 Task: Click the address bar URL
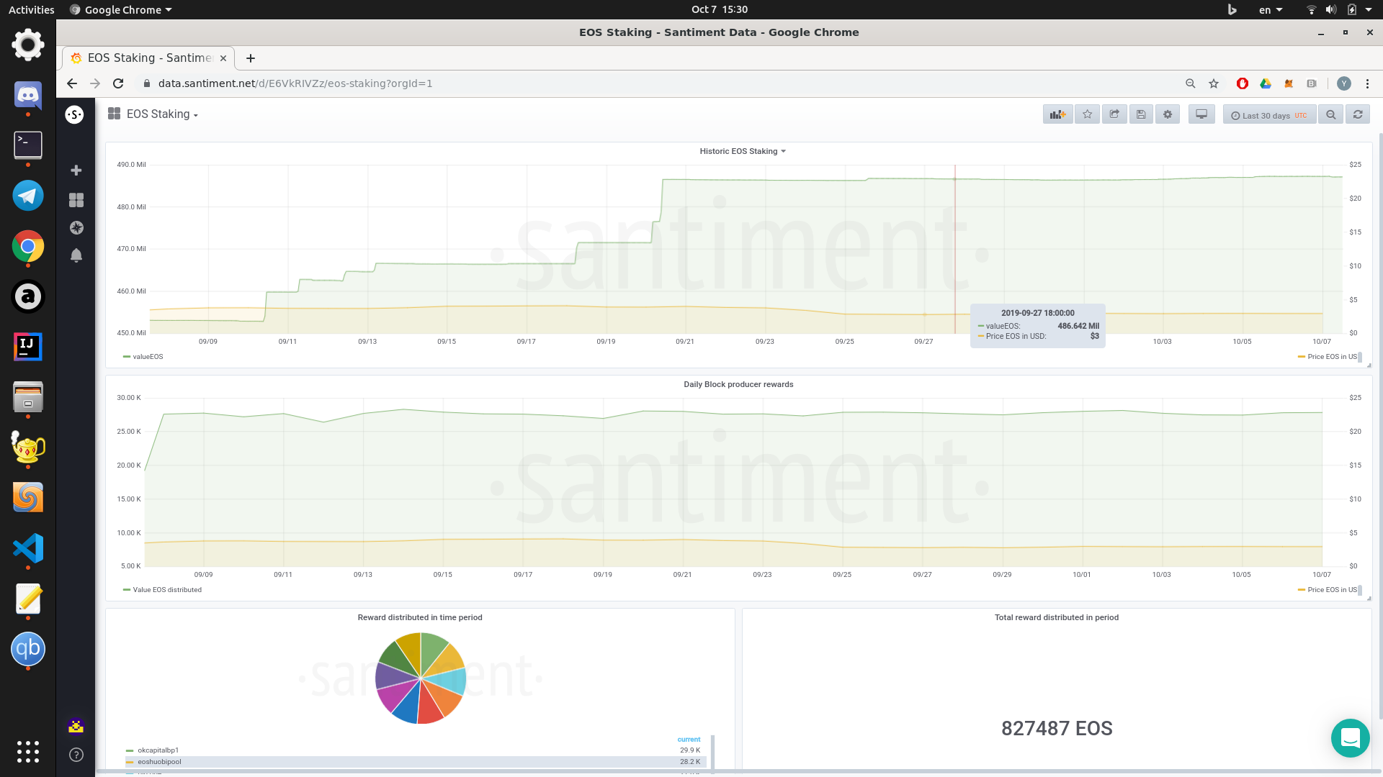pyautogui.click(x=295, y=83)
